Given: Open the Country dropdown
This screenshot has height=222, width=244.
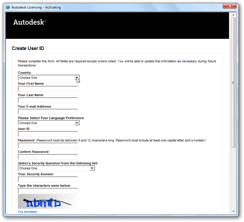Looking at the screenshot, I should (x=49, y=78).
